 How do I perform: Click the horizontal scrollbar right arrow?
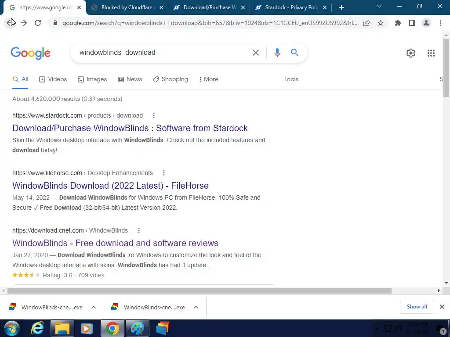pos(439,291)
